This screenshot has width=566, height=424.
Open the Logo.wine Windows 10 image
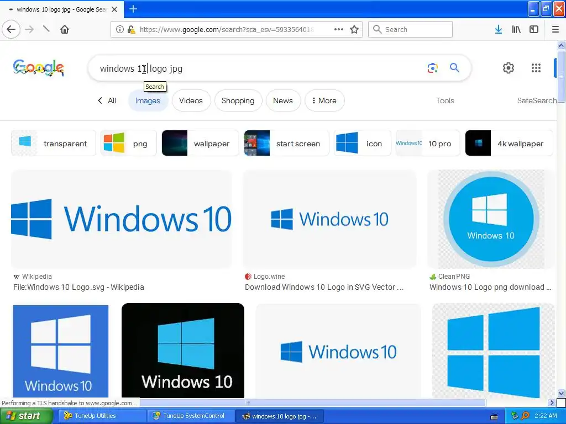(x=330, y=219)
